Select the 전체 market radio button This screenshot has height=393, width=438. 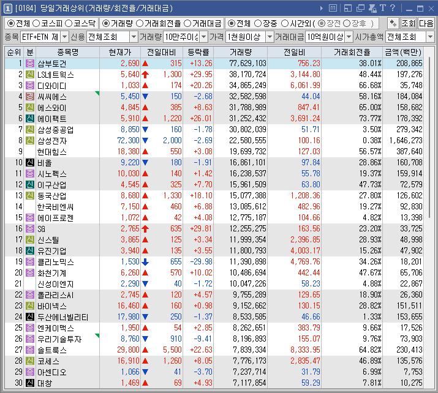click(x=10, y=23)
